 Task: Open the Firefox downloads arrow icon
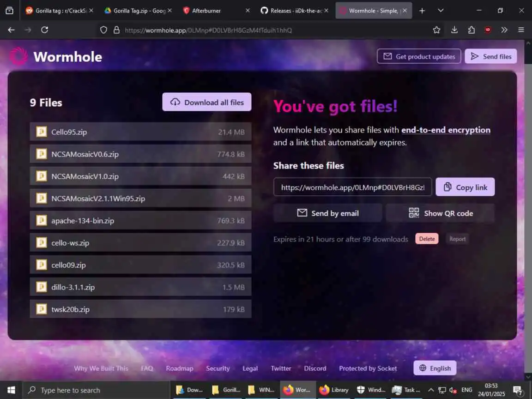(x=454, y=30)
